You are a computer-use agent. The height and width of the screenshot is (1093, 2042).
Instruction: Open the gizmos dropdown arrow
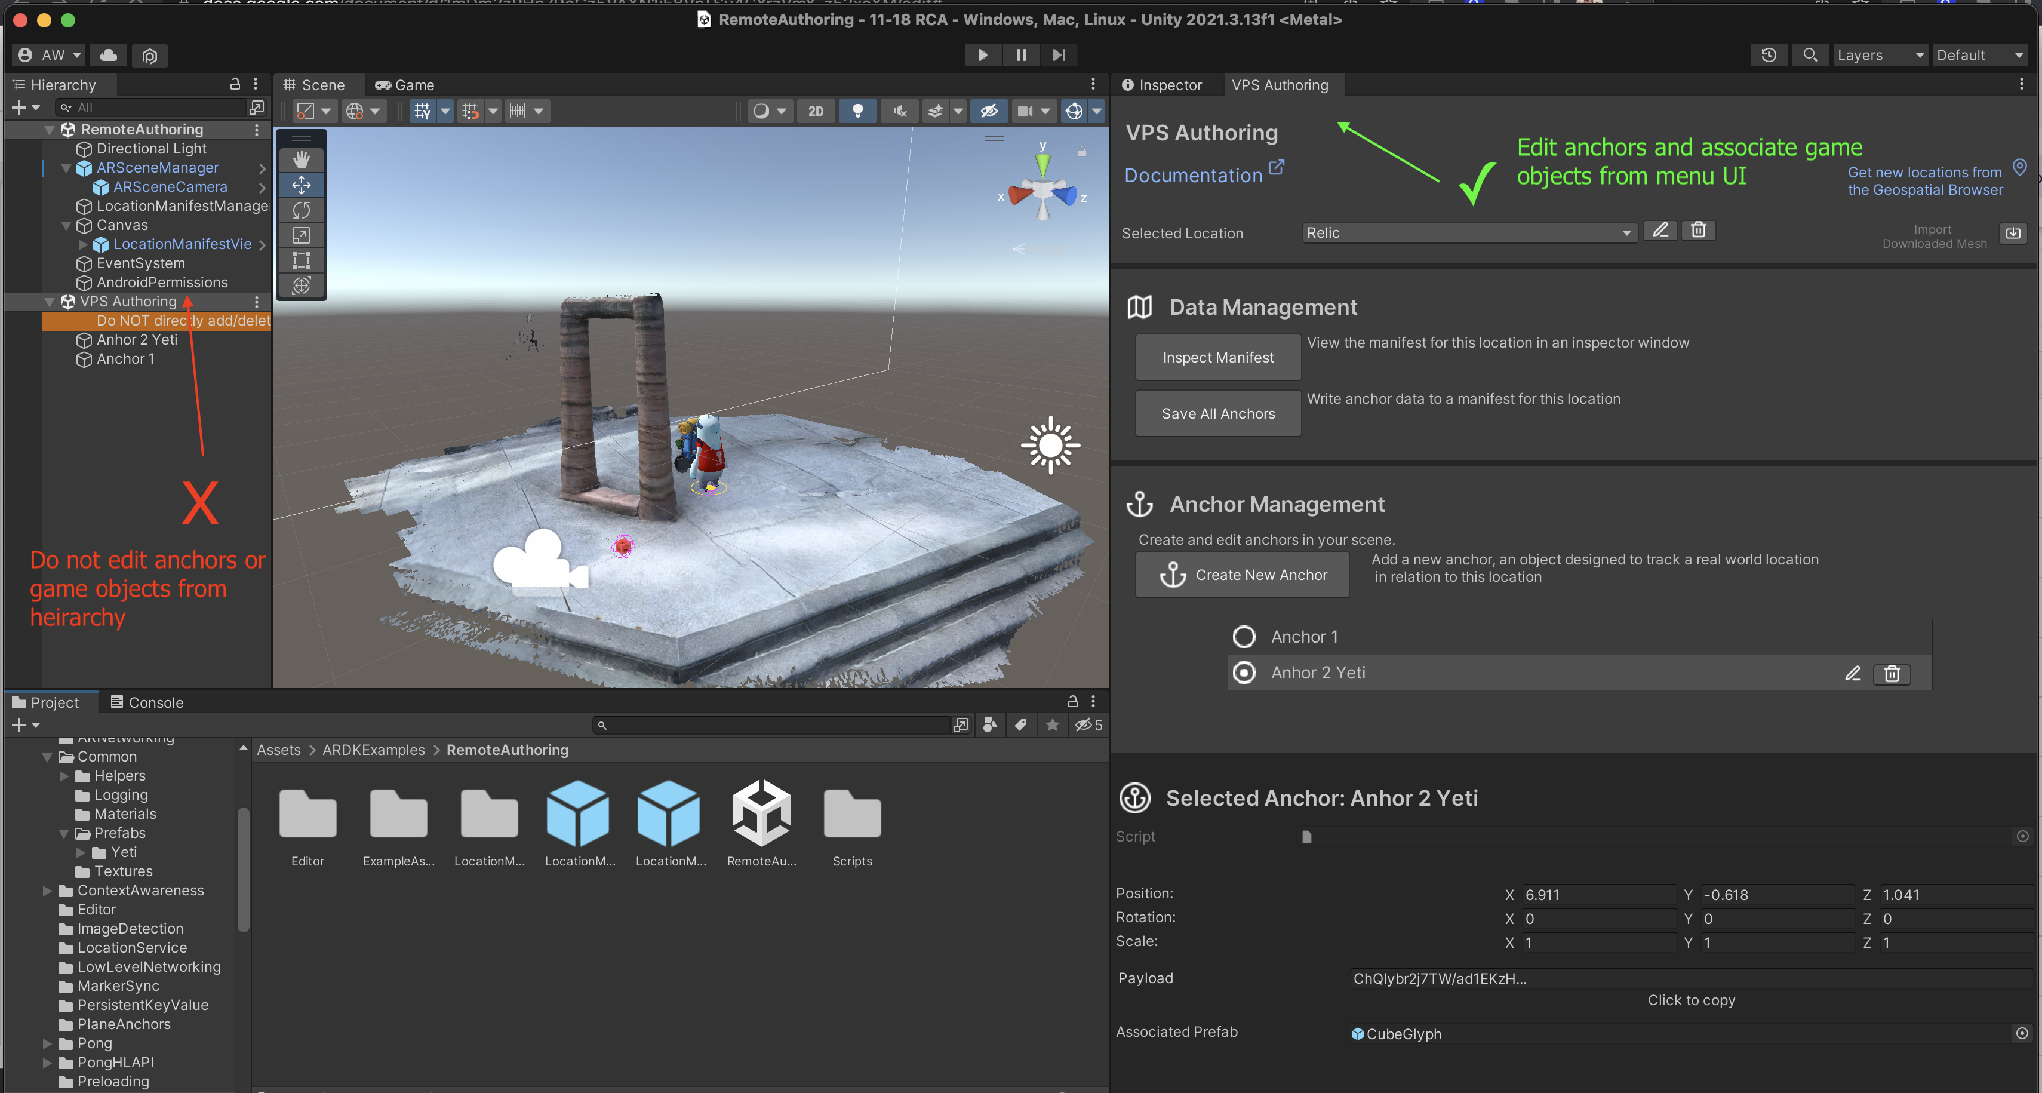pos(1096,111)
